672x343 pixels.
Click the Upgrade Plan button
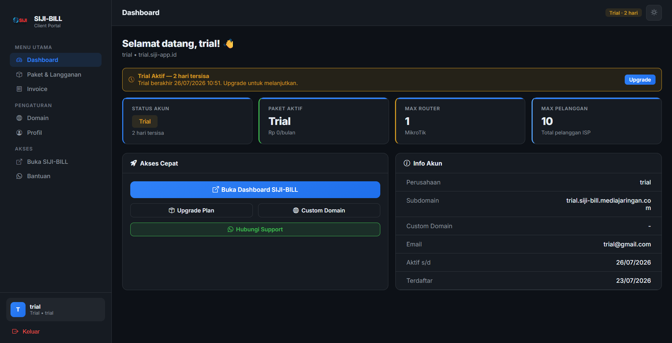[191, 210]
